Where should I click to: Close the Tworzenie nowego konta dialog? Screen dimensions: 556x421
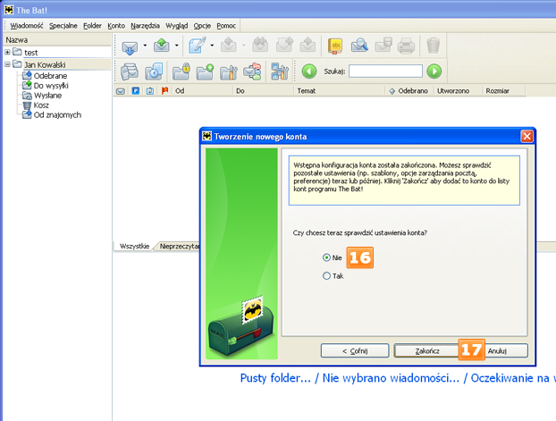point(527,136)
